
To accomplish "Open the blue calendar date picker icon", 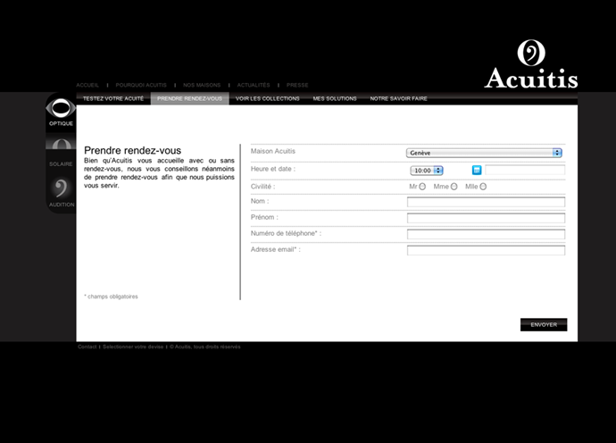I will point(477,170).
